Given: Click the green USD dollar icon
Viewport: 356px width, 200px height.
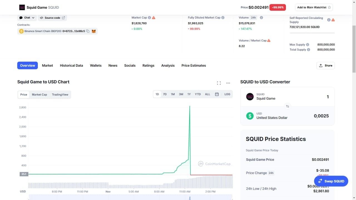Looking at the screenshot, I should coord(250,116).
